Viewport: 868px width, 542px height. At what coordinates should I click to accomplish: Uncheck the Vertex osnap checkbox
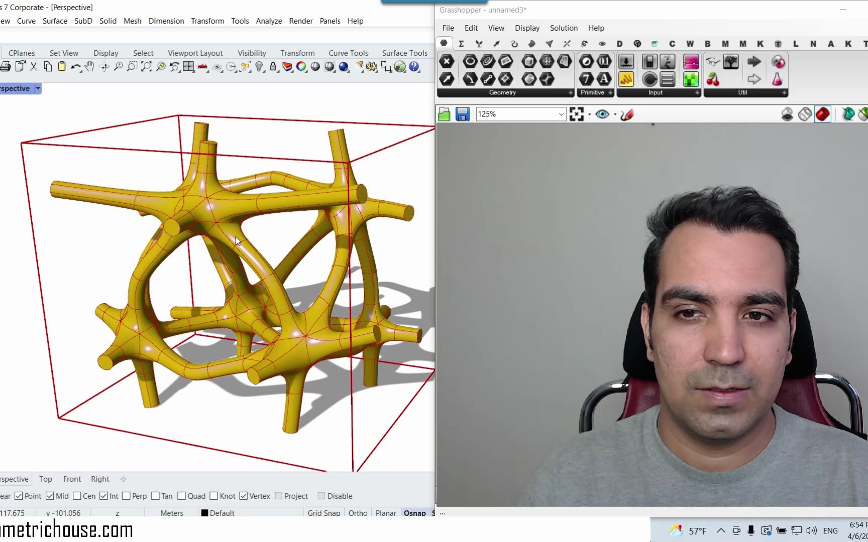click(x=244, y=496)
